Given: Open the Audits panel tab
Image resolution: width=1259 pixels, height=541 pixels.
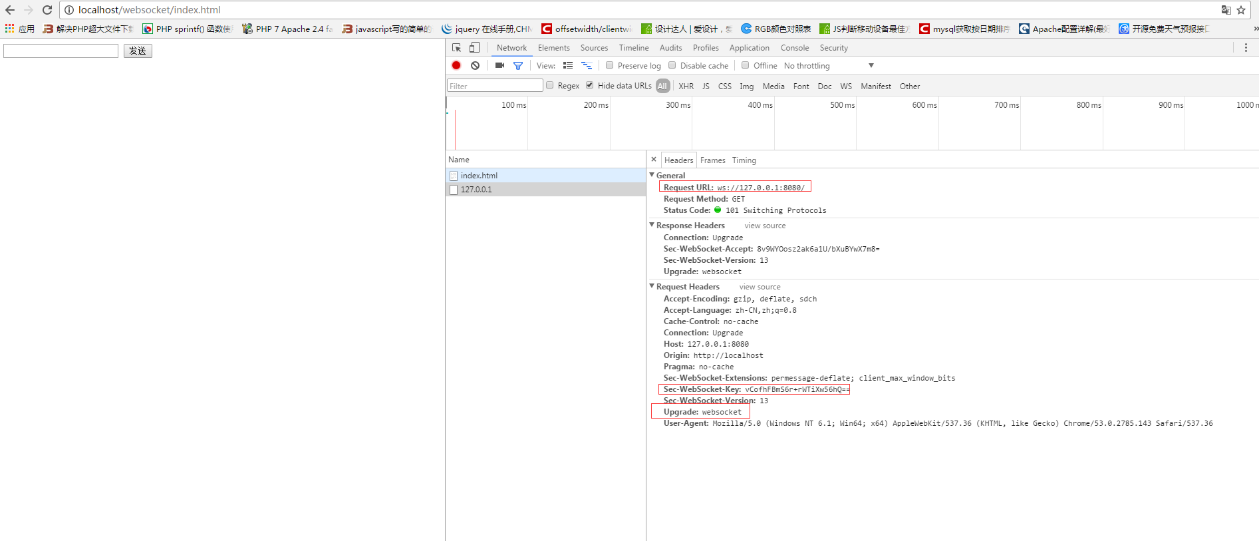Looking at the screenshot, I should [671, 48].
